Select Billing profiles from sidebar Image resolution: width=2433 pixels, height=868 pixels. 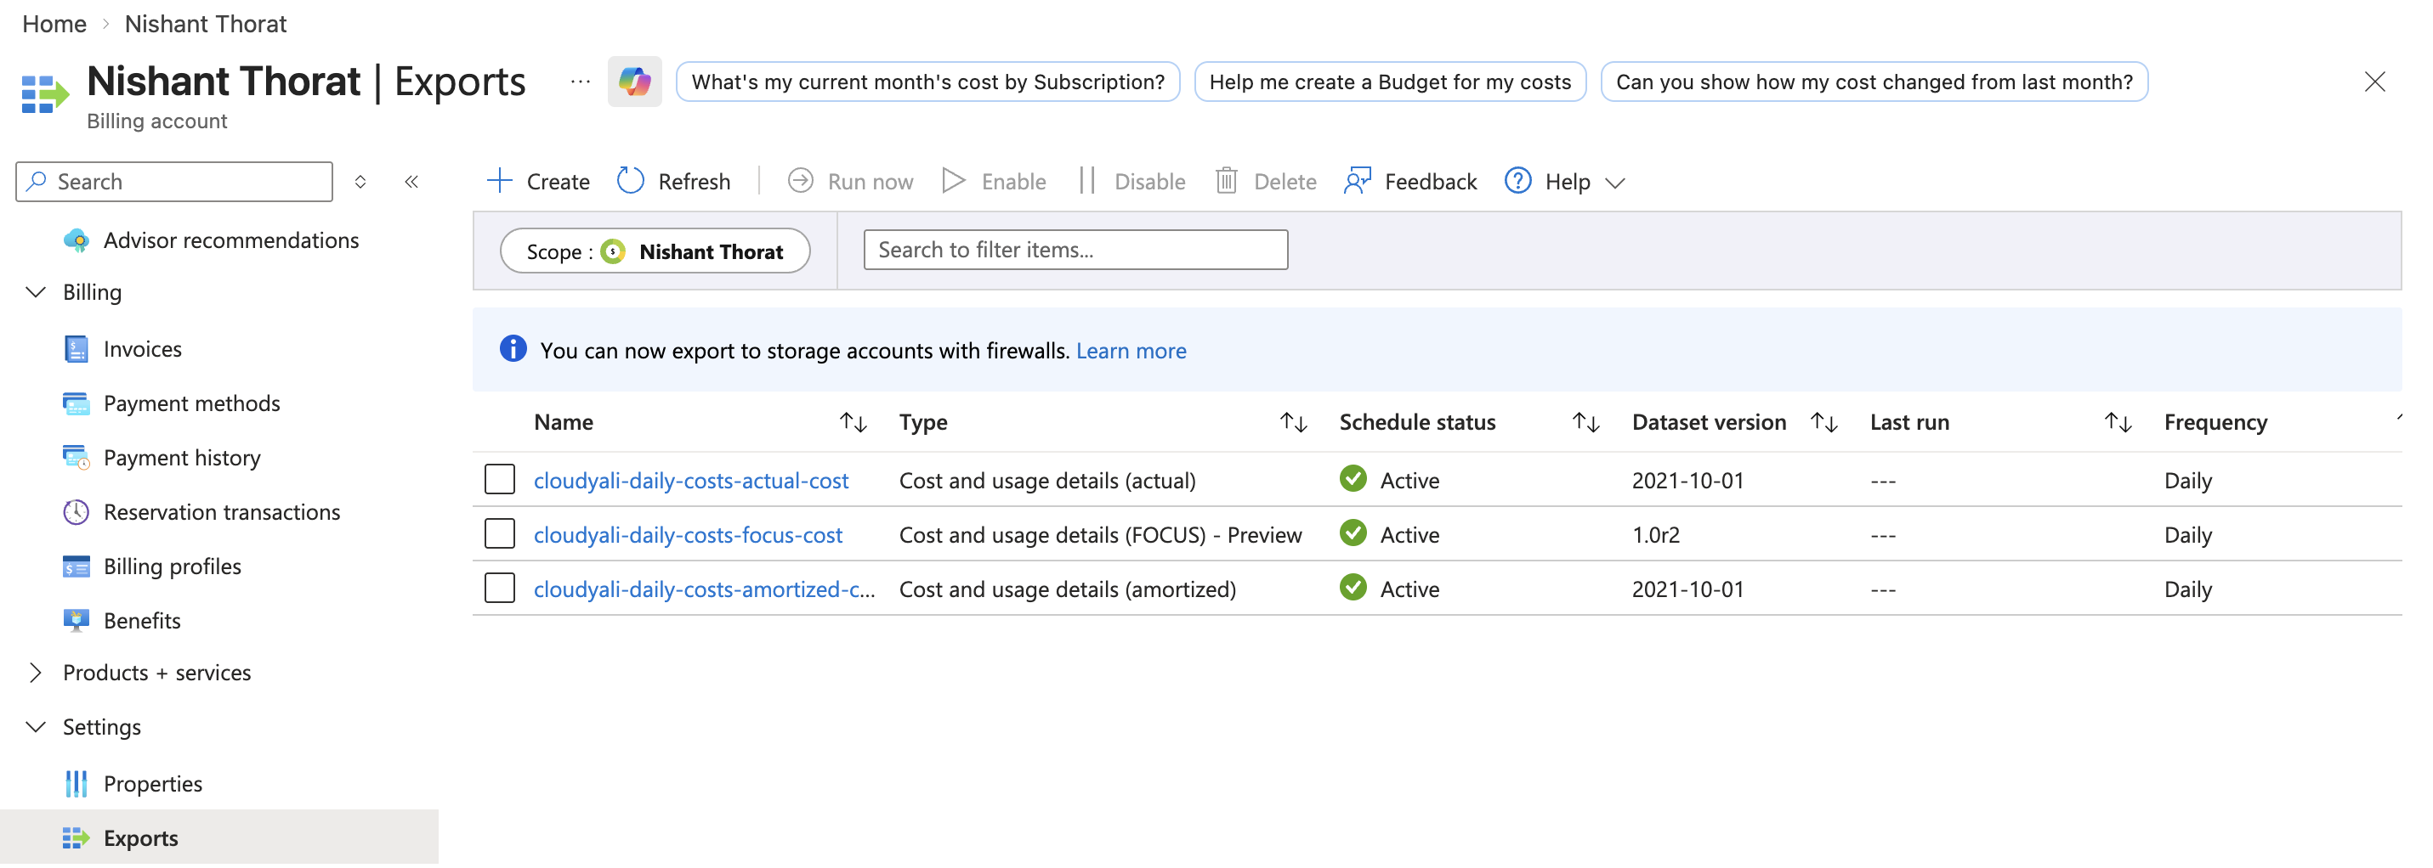point(172,566)
